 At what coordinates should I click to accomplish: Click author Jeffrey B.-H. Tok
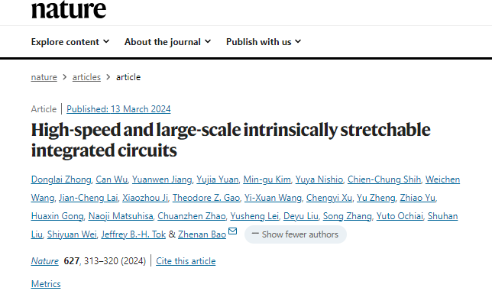(x=134, y=234)
